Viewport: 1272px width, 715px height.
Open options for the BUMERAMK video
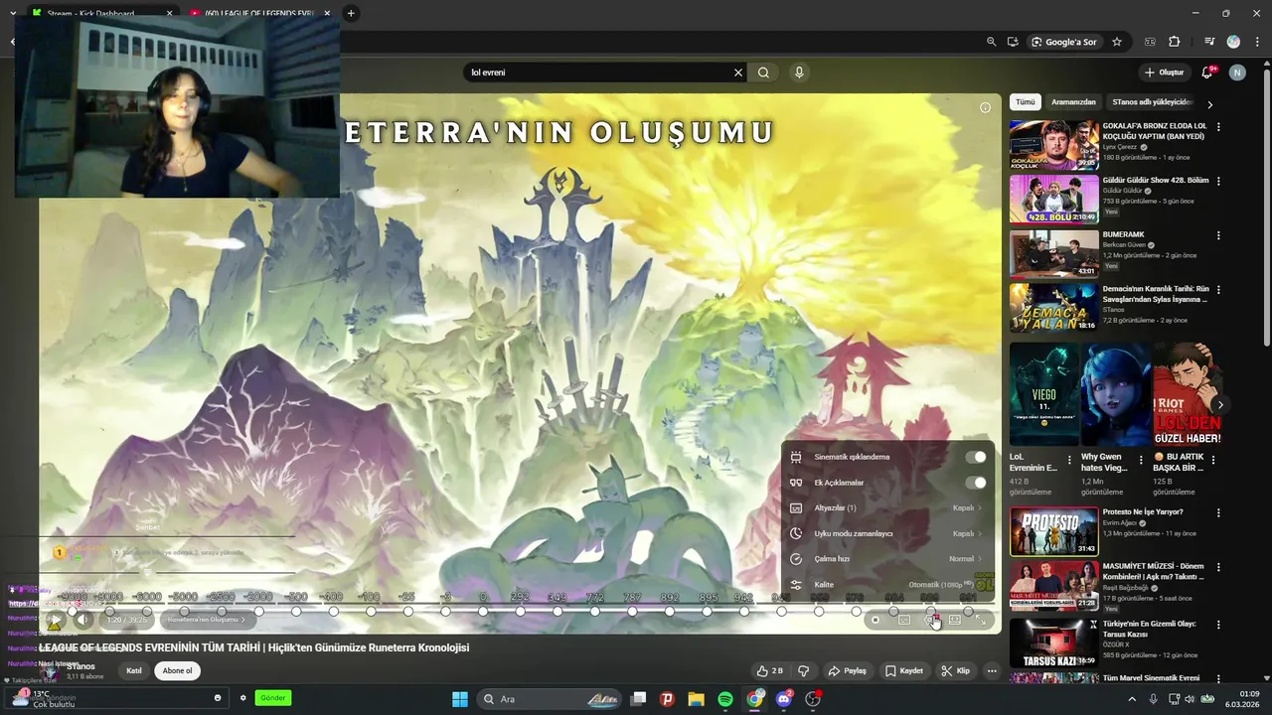pos(1218,235)
